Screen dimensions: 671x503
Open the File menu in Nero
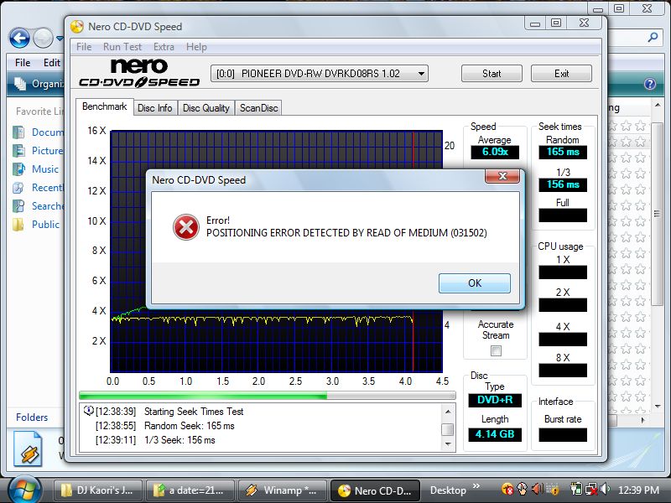[84, 47]
